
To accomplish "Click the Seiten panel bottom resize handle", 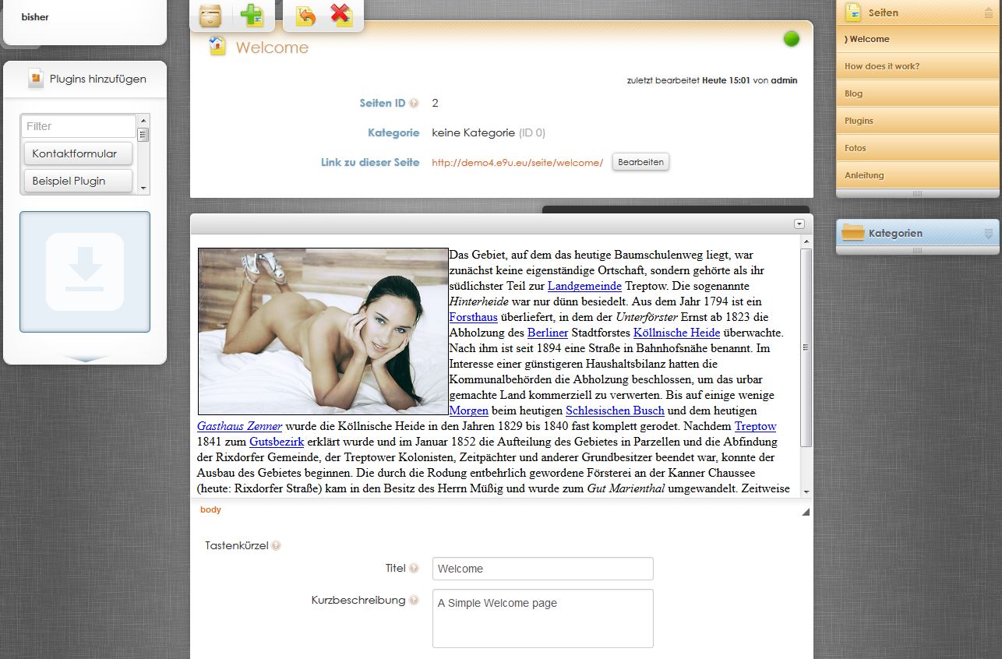I will (x=917, y=193).
